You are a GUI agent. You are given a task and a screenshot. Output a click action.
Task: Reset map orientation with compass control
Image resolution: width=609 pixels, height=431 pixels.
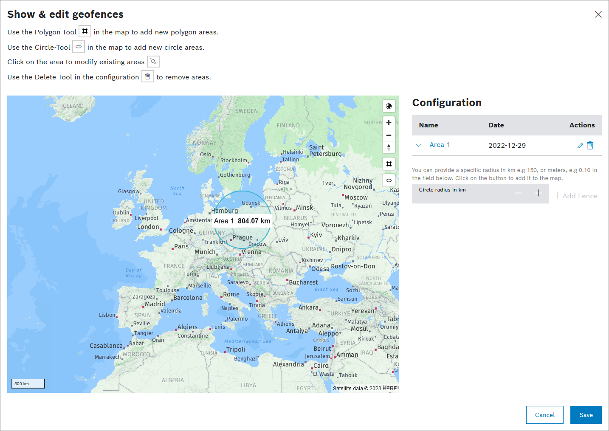(x=389, y=147)
